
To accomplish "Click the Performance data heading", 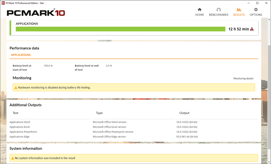I will (x=24, y=48).
